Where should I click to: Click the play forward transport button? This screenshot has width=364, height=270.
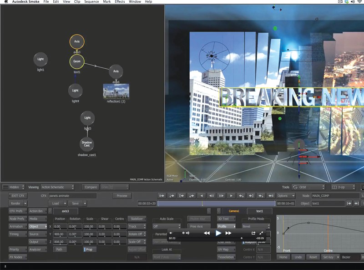coord(231,196)
